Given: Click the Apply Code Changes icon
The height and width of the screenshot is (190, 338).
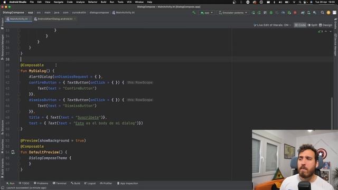Looking at the screenshot, I should point(265,13).
